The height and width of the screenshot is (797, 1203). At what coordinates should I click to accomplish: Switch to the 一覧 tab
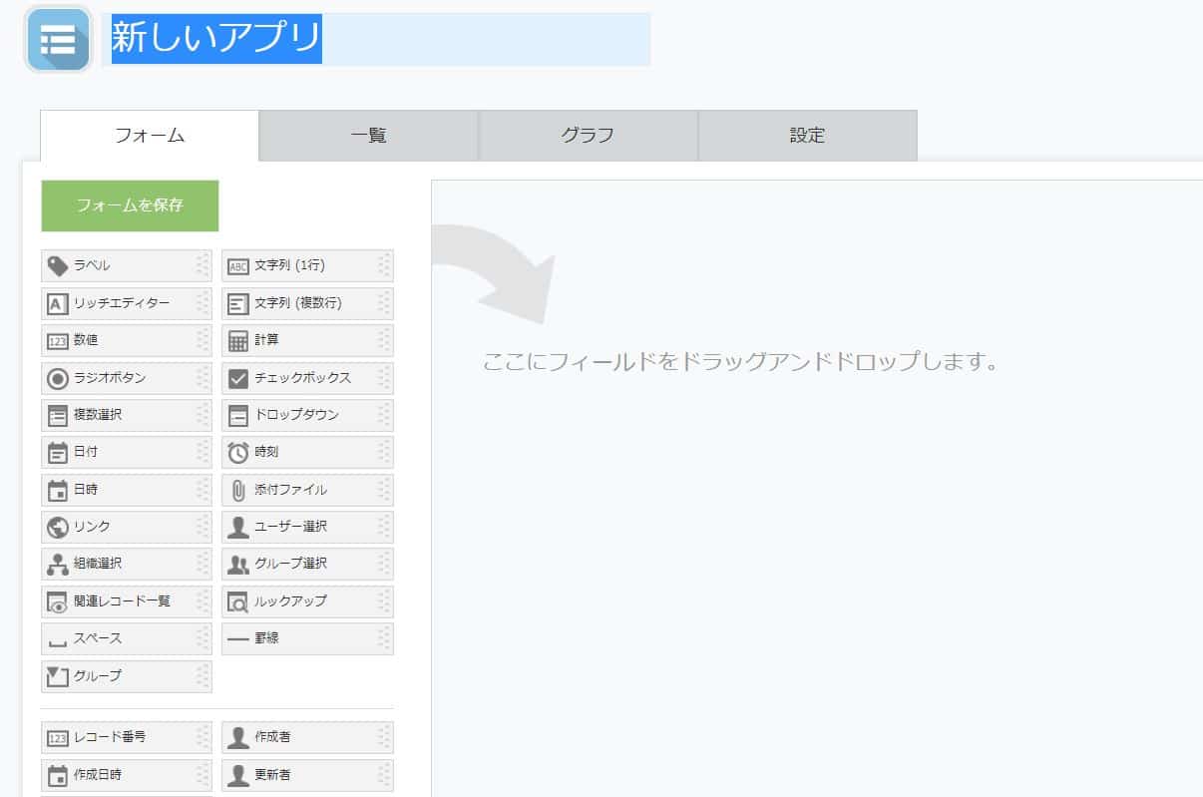pyautogui.click(x=369, y=136)
